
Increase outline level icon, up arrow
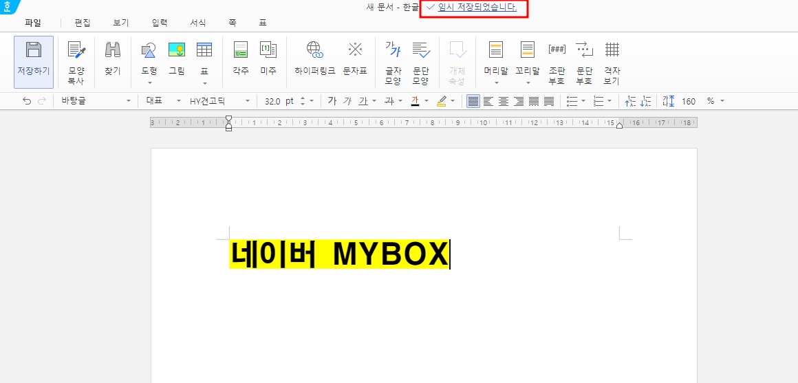(x=630, y=101)
